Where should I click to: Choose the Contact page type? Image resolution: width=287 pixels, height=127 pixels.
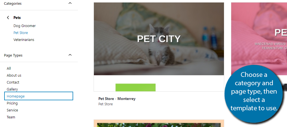pos(13,82)
